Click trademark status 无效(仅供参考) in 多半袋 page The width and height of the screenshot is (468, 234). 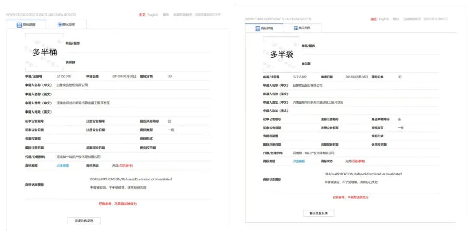coord(355,162)
